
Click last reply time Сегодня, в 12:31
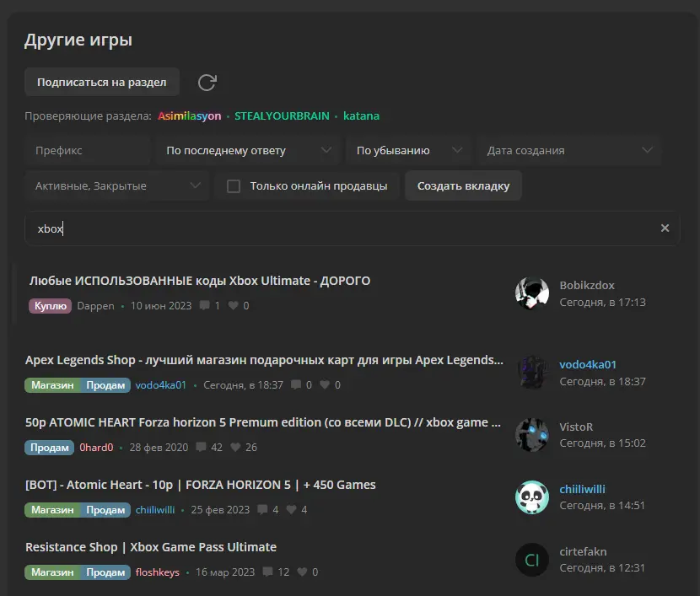coord(602,568)
